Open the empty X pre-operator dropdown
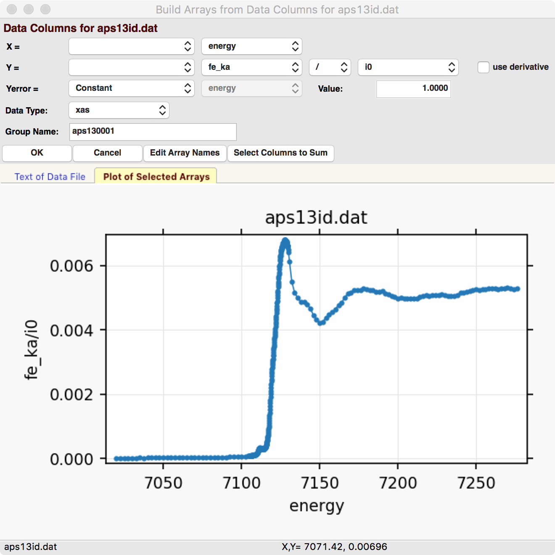 (x=131, y=46)
